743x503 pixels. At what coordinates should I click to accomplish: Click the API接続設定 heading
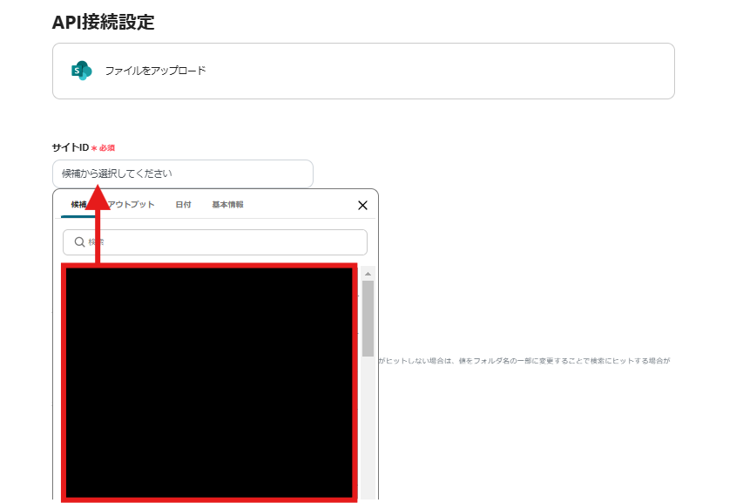click(x=104, y=22)
